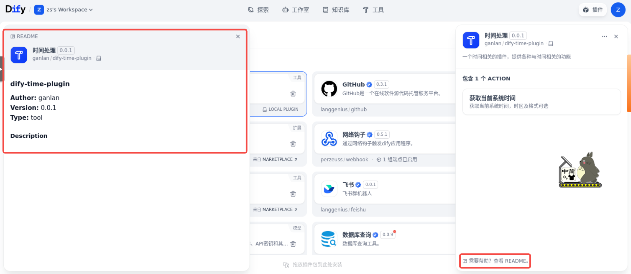Click 拖放插件包到此处安装 drop area
631x274 pixels.
tap(312, 264)
